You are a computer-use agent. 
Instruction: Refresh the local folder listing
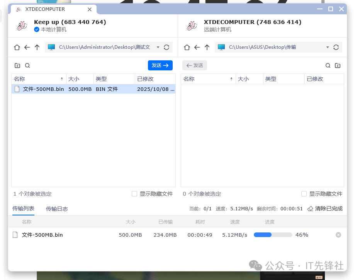tap(166, 47)
